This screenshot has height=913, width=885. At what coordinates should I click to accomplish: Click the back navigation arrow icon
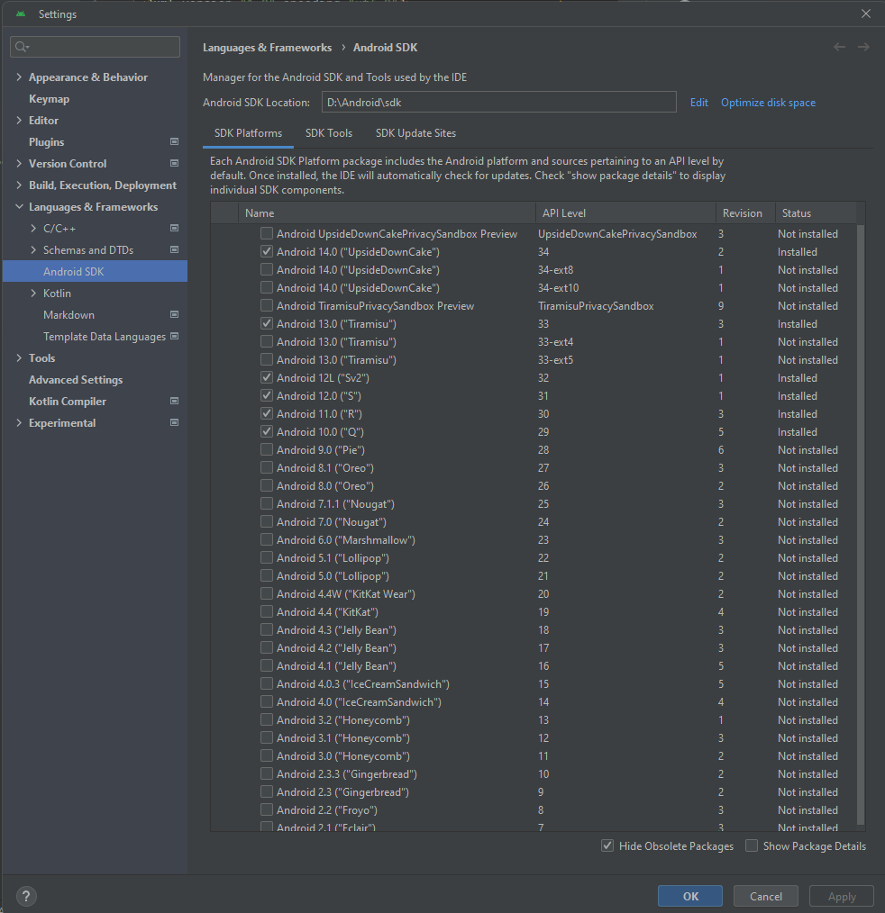click(x=839, y=47)
